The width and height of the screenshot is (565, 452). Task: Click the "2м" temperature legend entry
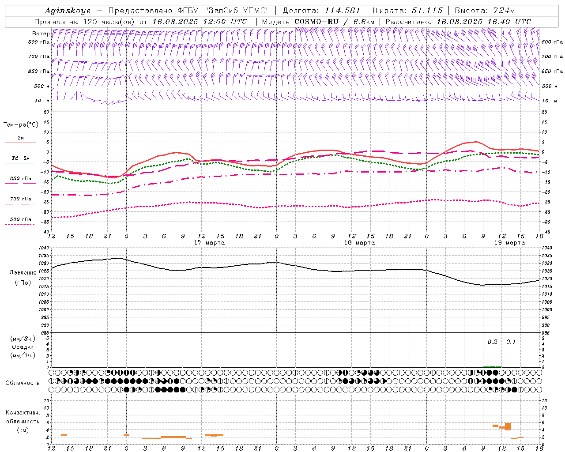[x=21, y=138]
